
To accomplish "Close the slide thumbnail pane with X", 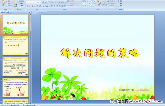I will click(30, 12).
